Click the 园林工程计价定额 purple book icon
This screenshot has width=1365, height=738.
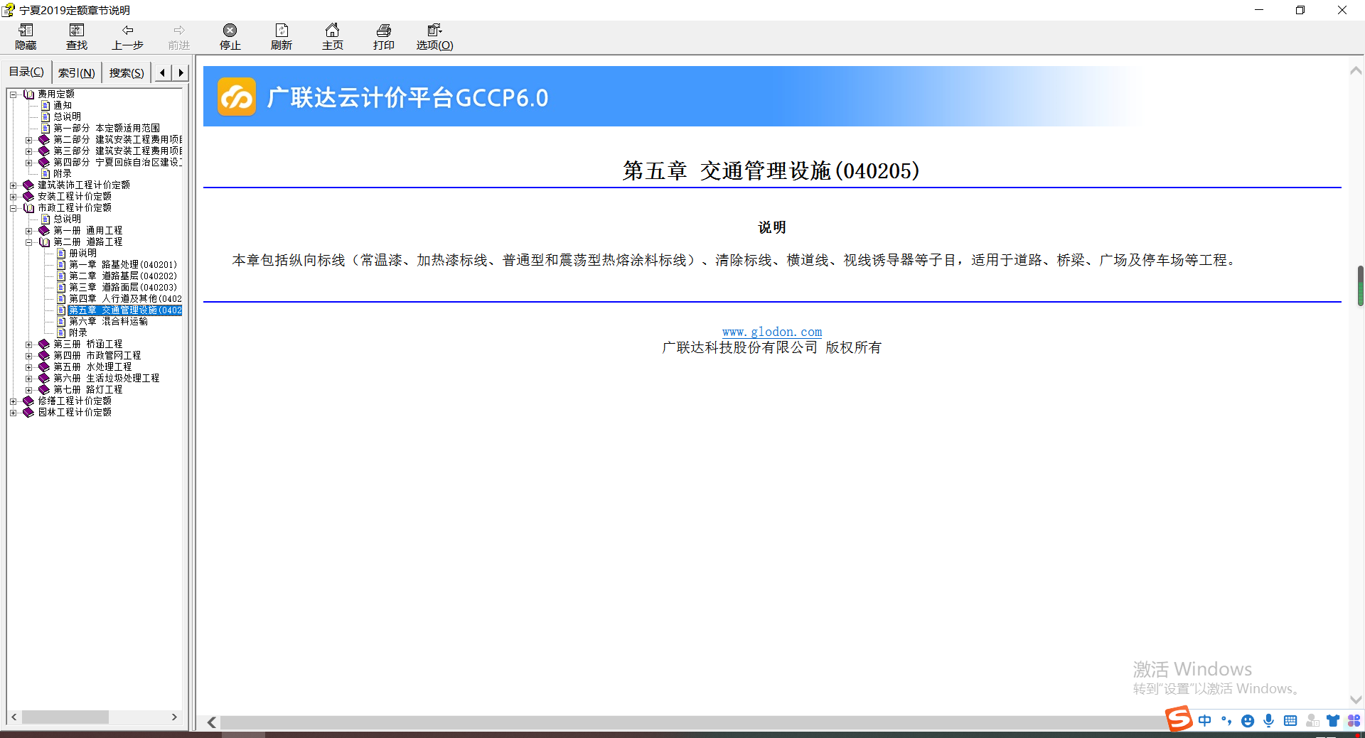coord(28,412)
